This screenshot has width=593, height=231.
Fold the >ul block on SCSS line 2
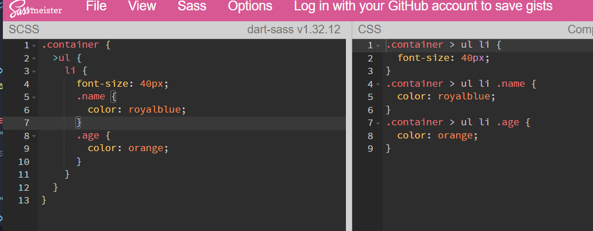pyautogui.click(x=34, y=59)
